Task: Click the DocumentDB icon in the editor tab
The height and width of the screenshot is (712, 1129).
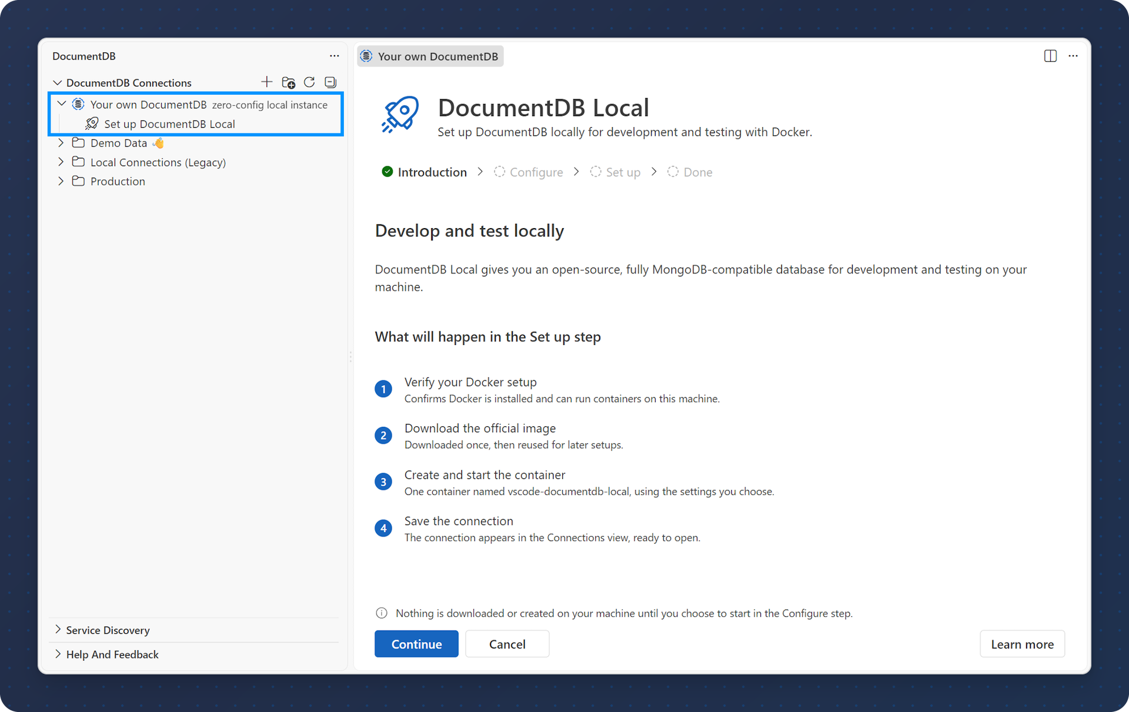Action: (366, 56)
